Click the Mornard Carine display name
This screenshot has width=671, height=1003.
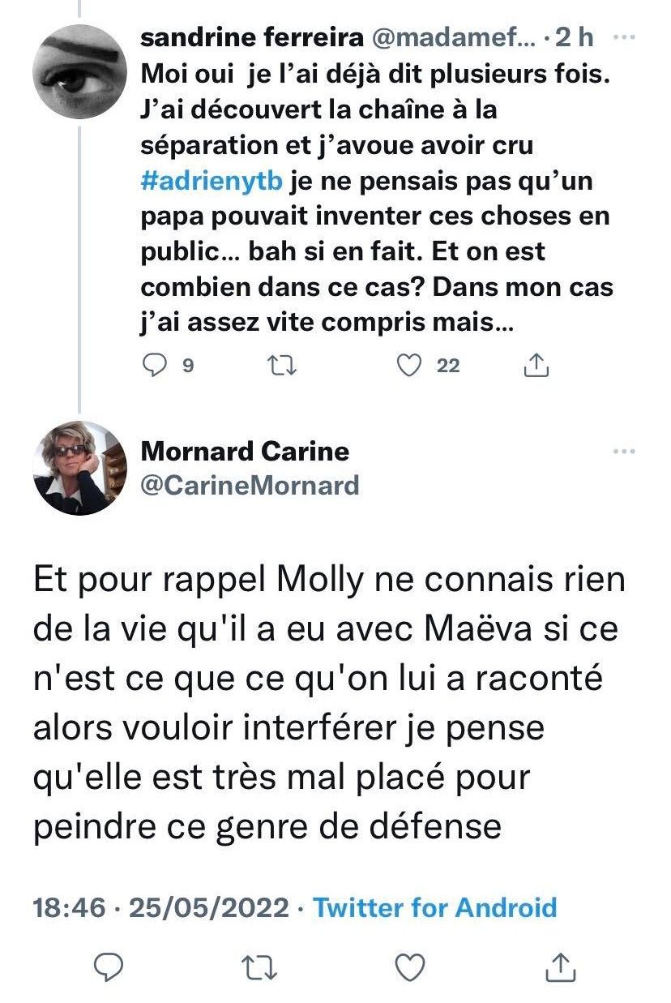(245, 451)
